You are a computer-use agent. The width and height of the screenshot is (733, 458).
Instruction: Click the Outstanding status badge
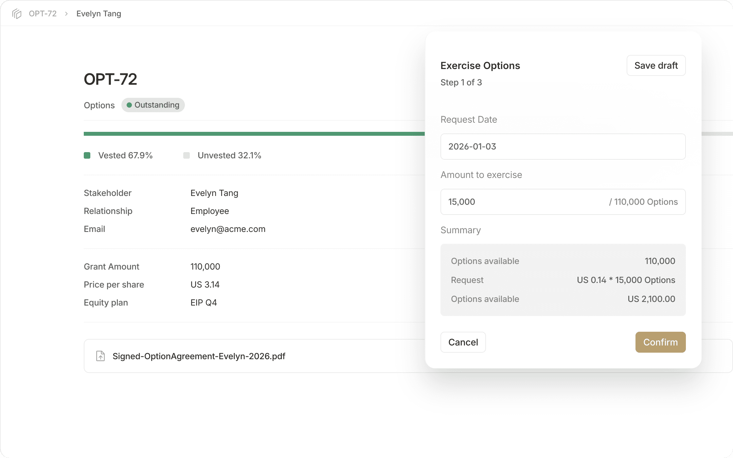pos(153,105)
